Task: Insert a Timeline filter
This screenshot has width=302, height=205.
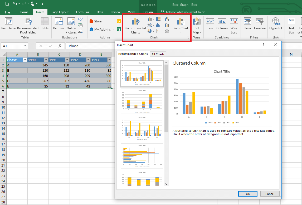Action: coord(260,24)
